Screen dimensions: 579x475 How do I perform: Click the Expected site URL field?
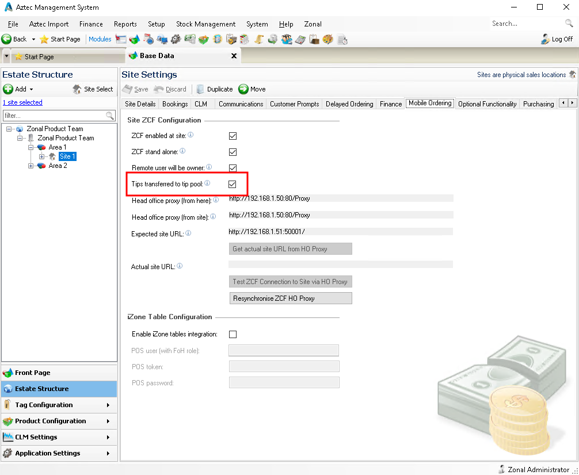coord(341,232)
